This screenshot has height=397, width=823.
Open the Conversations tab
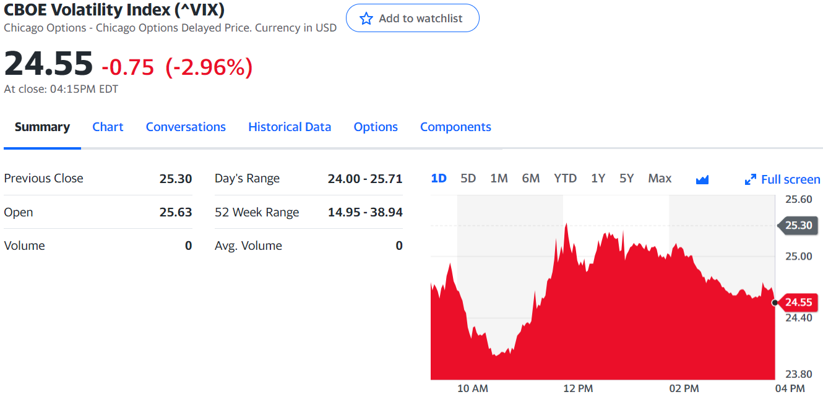pyautogui.click(x=186, y=127)
